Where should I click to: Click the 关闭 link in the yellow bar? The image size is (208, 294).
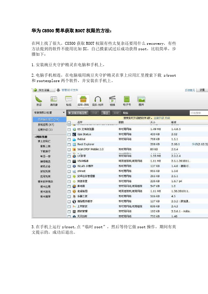pos(167,118)
